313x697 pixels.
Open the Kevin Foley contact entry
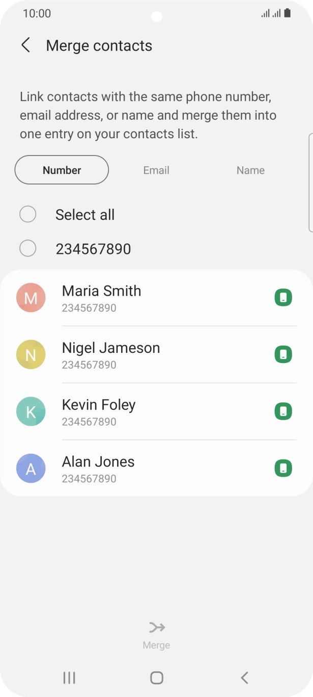153,411
